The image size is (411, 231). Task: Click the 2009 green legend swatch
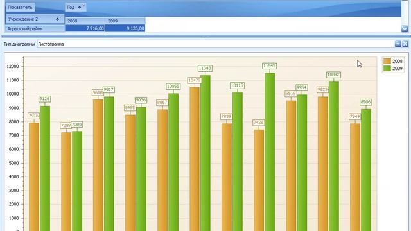[387, 69]
